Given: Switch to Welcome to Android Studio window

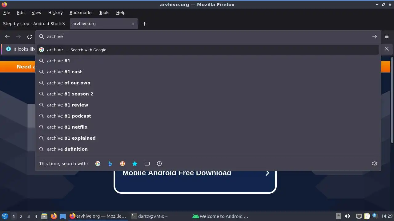Looking at the screenshot, I should 220,216.
